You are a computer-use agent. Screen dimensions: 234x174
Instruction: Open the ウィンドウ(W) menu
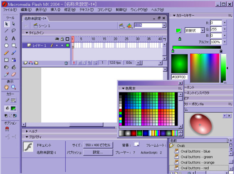[139, 10]
